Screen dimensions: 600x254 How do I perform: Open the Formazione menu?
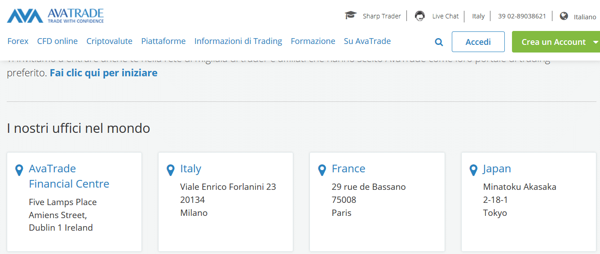pos(313,41)
